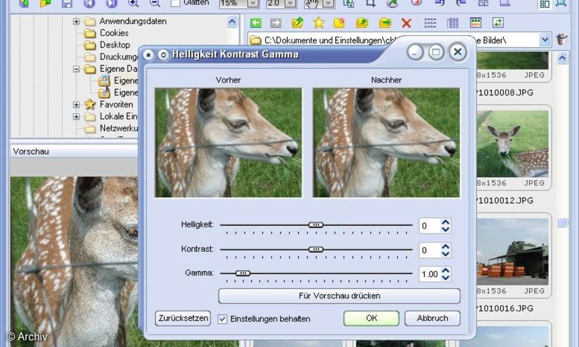This screenshot has width=579, height=347.
Task: Click the Gamma slider handle
Action: tap(243, 273)
